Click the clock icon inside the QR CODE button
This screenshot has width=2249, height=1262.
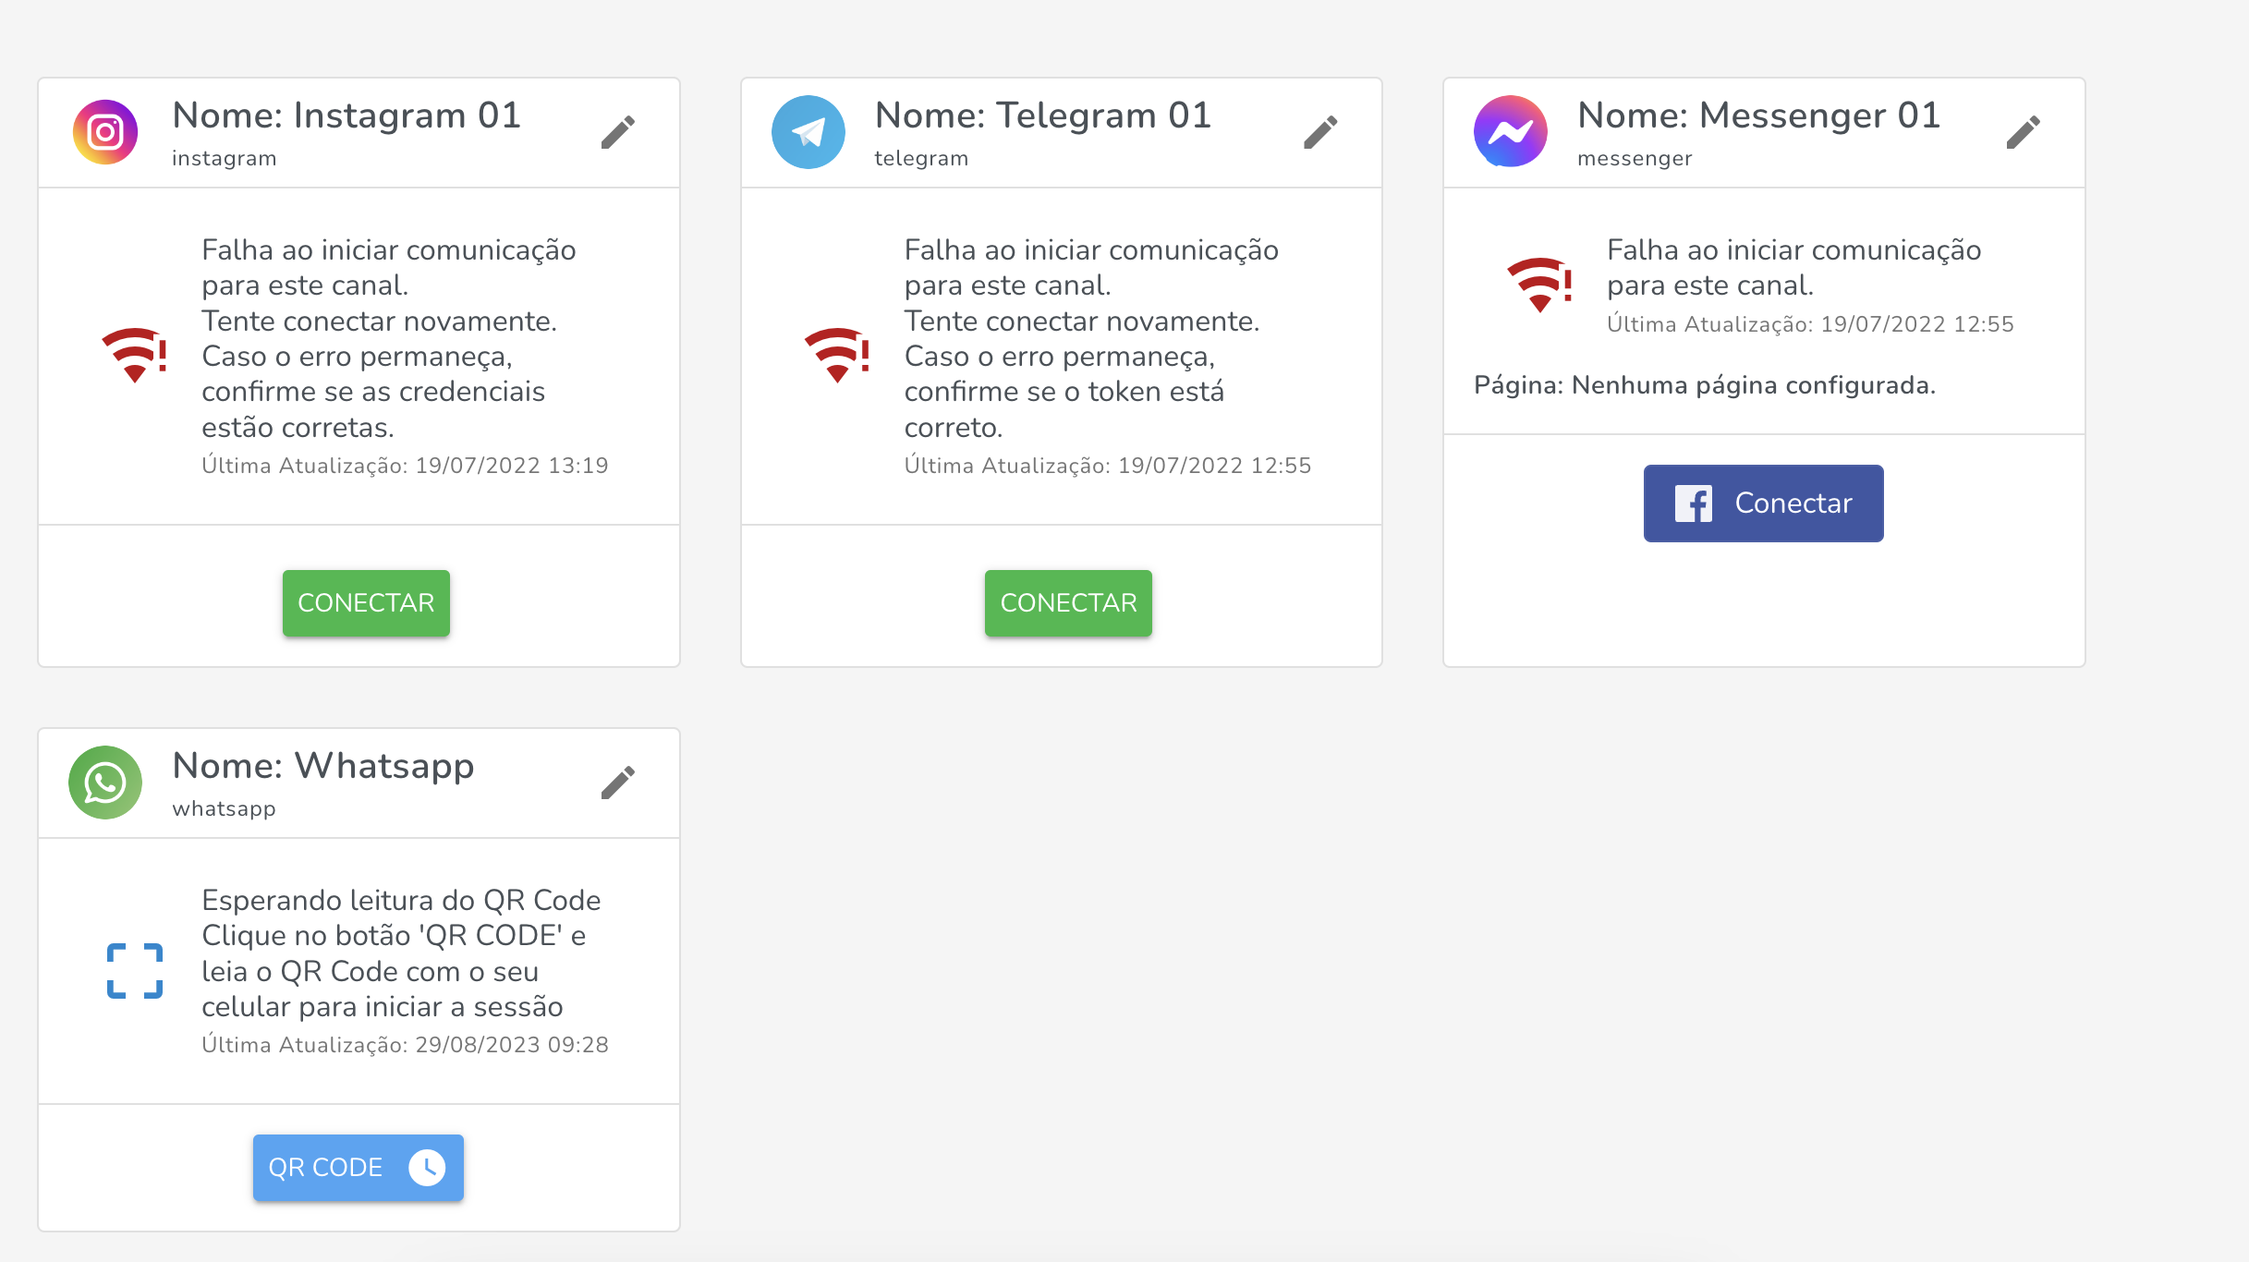pos(429,1167)
